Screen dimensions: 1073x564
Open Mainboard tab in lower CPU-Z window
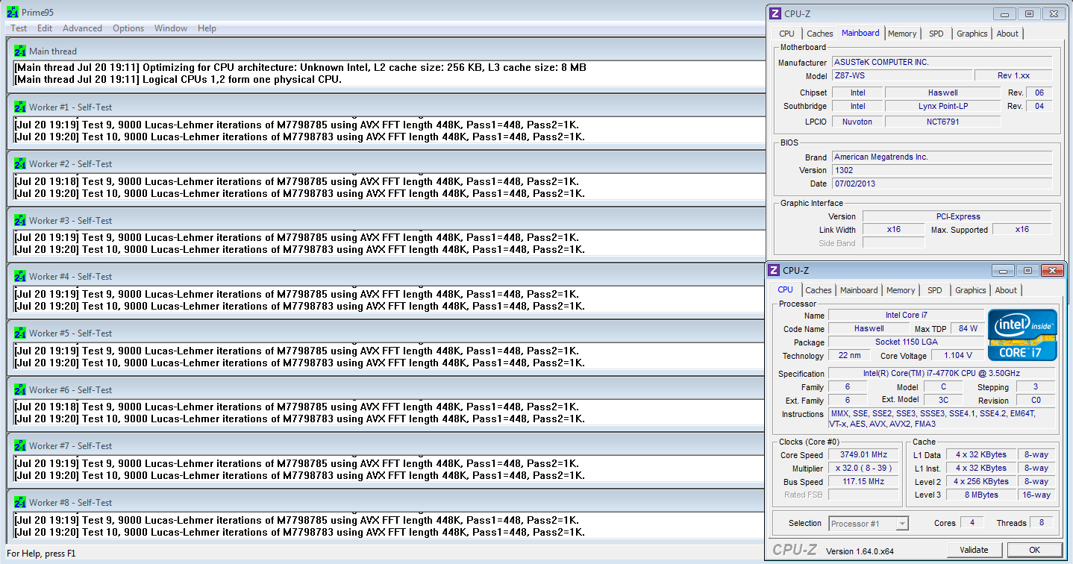pyautogui.click(x=859, y=290)
